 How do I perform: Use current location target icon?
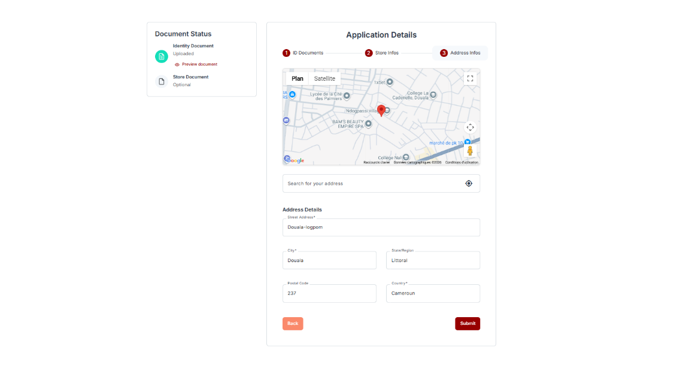pyautogui.click(x=469, y=184)
